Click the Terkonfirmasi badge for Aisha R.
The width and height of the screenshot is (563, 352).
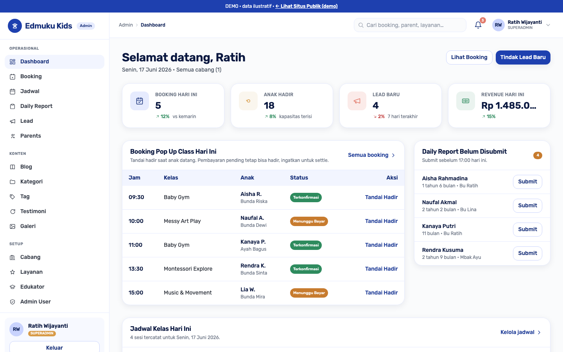[x=306, y=198]
